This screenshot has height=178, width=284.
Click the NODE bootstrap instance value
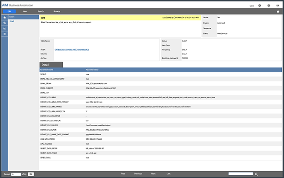click(185, 58)
